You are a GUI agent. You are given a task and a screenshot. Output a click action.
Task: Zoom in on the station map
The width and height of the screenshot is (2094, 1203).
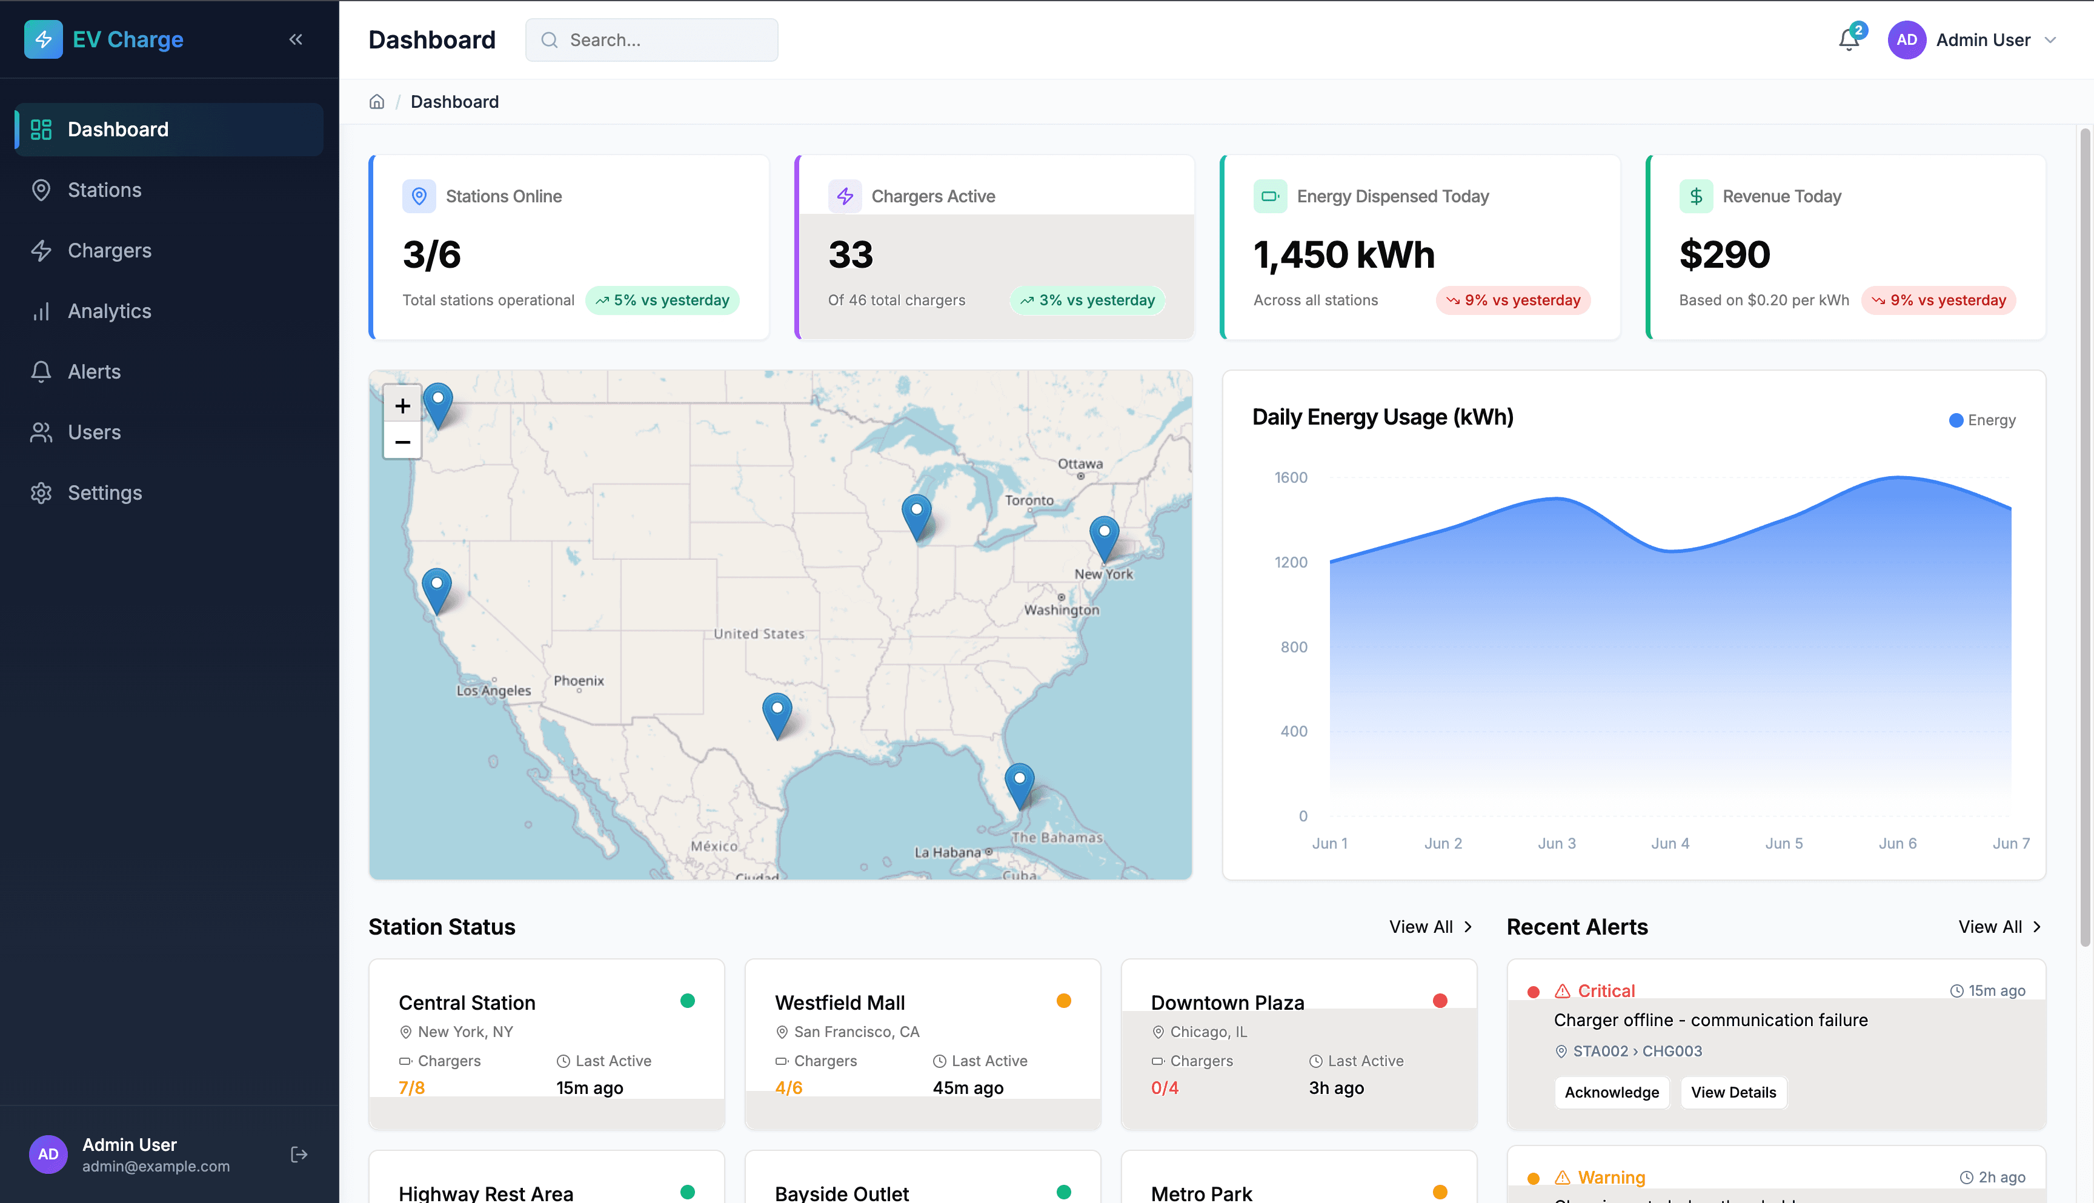402,406
